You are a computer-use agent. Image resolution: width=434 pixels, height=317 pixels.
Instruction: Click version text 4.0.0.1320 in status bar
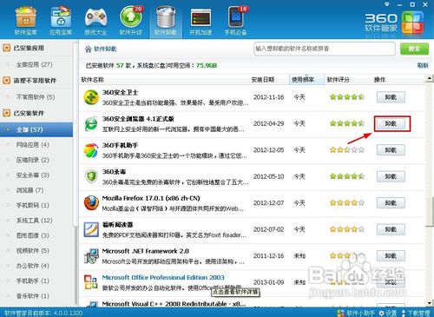68,314
